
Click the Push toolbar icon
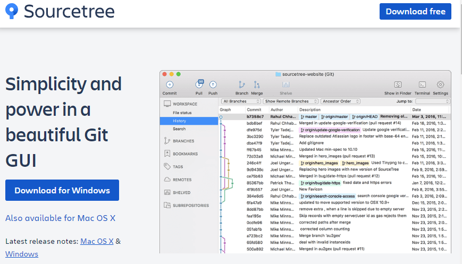point(213,85)
